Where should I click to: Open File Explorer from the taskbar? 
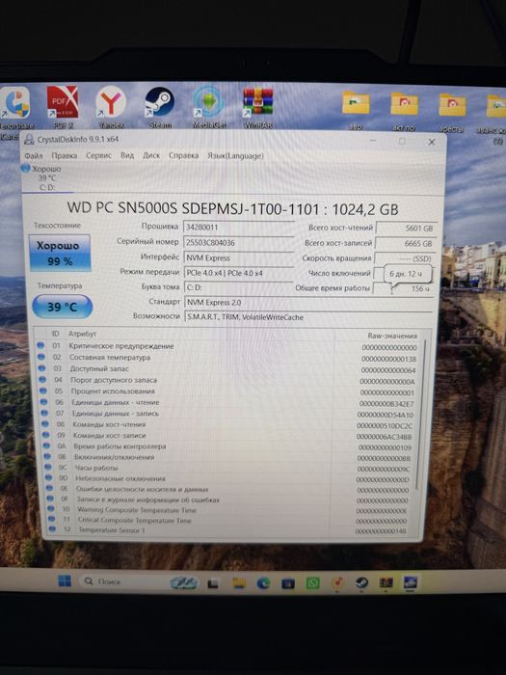(239, 582)
